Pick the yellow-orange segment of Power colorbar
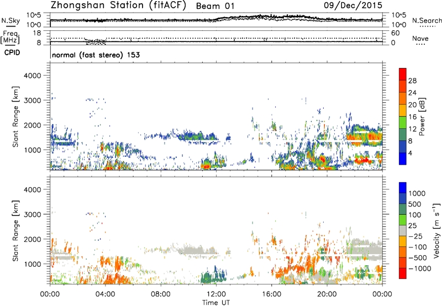Screen dimensions: 442x306 (x=403, y=110)
